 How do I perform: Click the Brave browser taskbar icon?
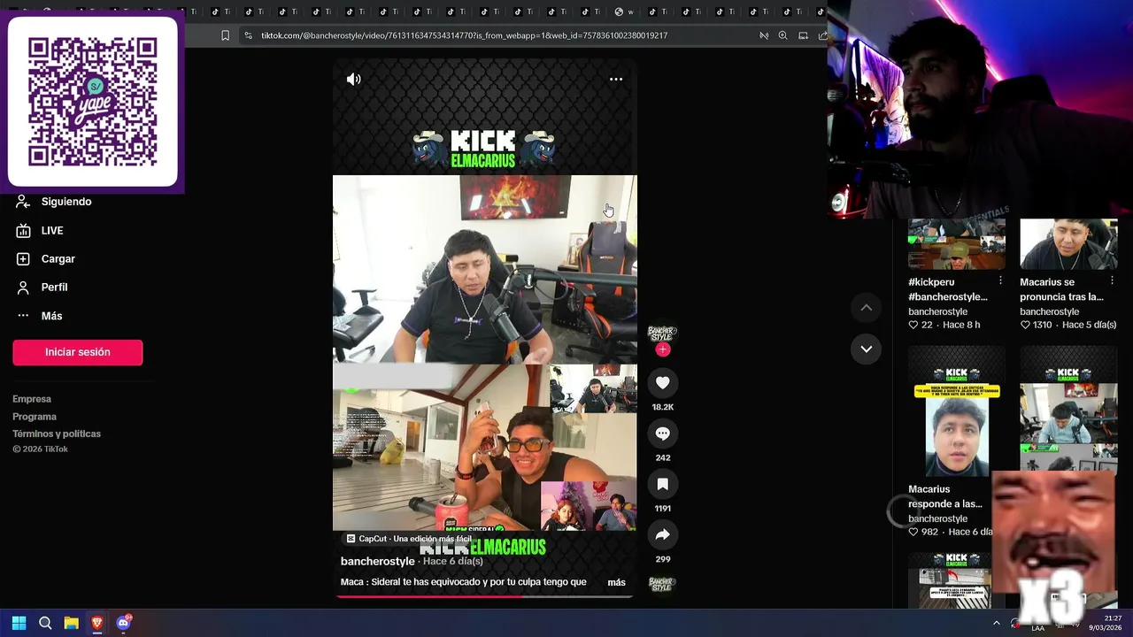97,623
